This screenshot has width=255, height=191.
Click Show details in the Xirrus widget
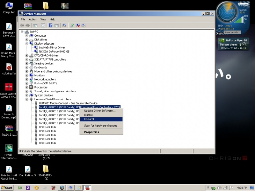coord(232,32)
